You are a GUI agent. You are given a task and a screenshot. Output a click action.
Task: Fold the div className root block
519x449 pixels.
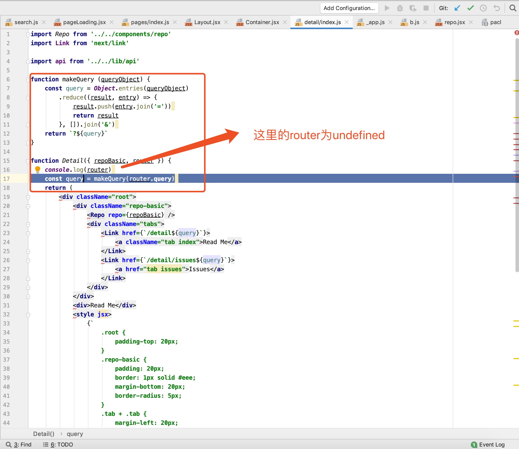click(x=28, y=197)
